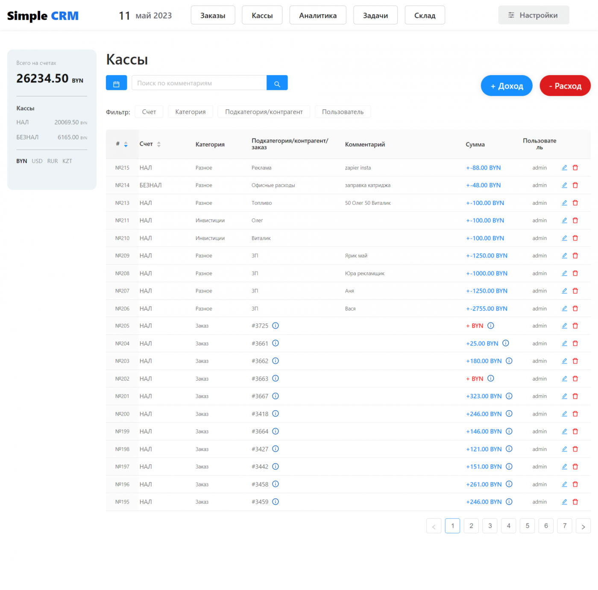Add expense with - Расход button

[x=565, y=85]
